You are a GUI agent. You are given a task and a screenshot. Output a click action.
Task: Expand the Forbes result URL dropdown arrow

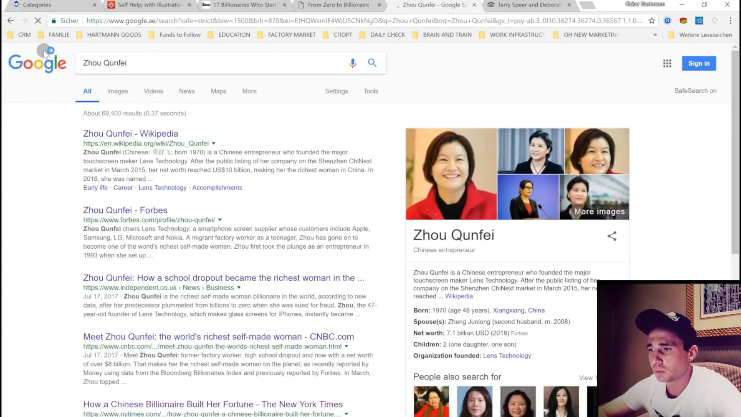220,220
